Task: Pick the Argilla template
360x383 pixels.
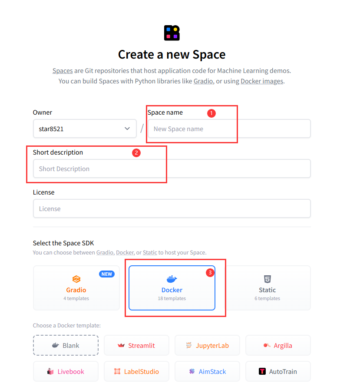Action: point(278,346)
